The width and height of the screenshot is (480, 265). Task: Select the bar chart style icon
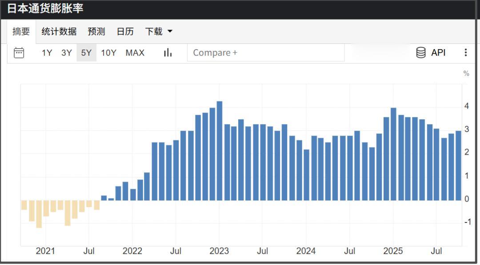point(167,52)
